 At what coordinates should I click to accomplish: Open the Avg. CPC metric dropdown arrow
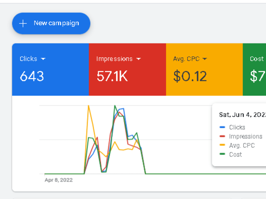pos(205,59)
